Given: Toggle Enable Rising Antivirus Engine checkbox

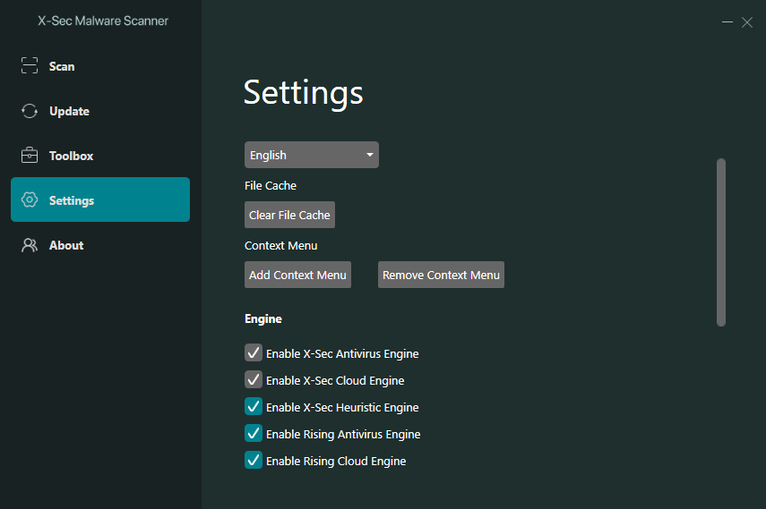Looking at the screenshot, I should (x=254, y=434).
